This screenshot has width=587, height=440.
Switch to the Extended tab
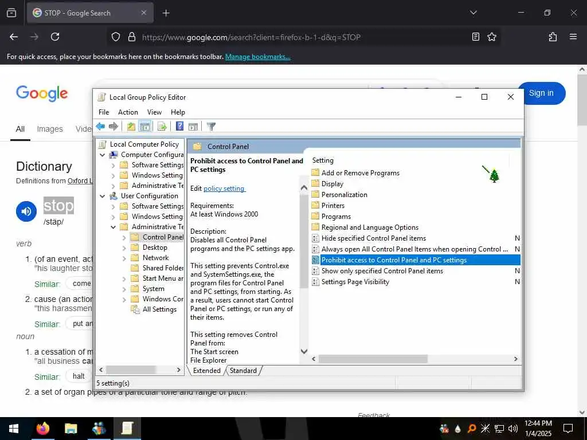click(x=206, y=371)
